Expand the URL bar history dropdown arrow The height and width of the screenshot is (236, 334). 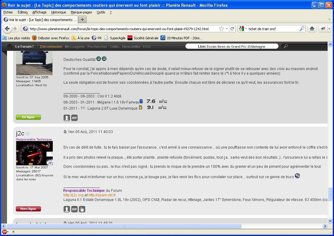[226, 29]
